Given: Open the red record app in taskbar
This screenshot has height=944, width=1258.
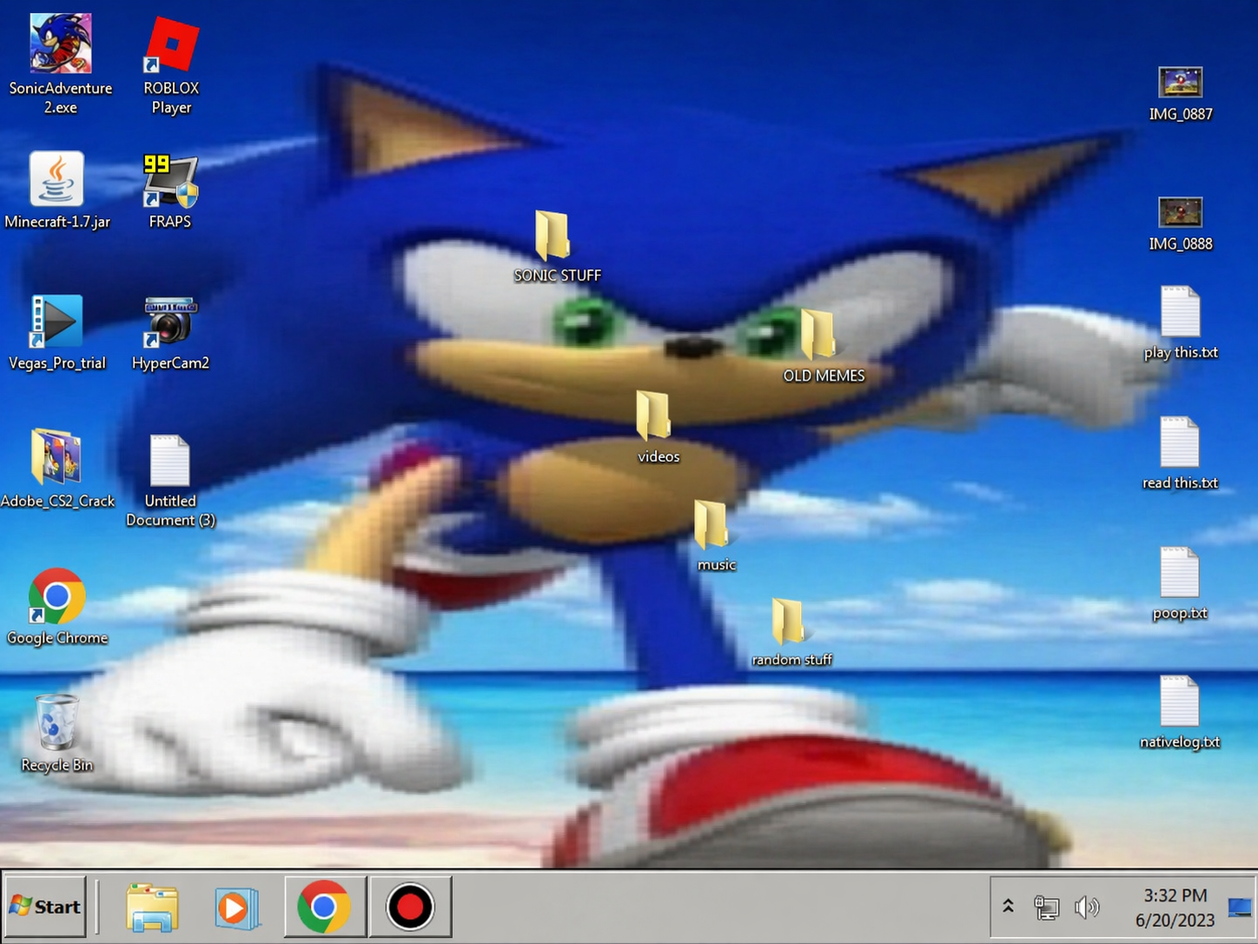Looking at the screenshot, I should pyautogui.click(x=410, y=907).
